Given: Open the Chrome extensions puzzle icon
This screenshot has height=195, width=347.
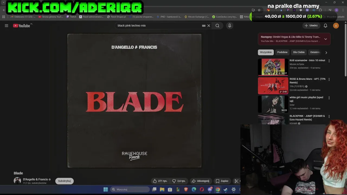Looking at the screenshot, I should click(x=320, y=10).
